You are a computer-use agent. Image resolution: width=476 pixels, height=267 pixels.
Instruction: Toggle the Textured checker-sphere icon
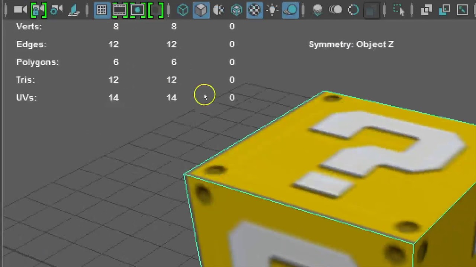click(x=255, y=10)
